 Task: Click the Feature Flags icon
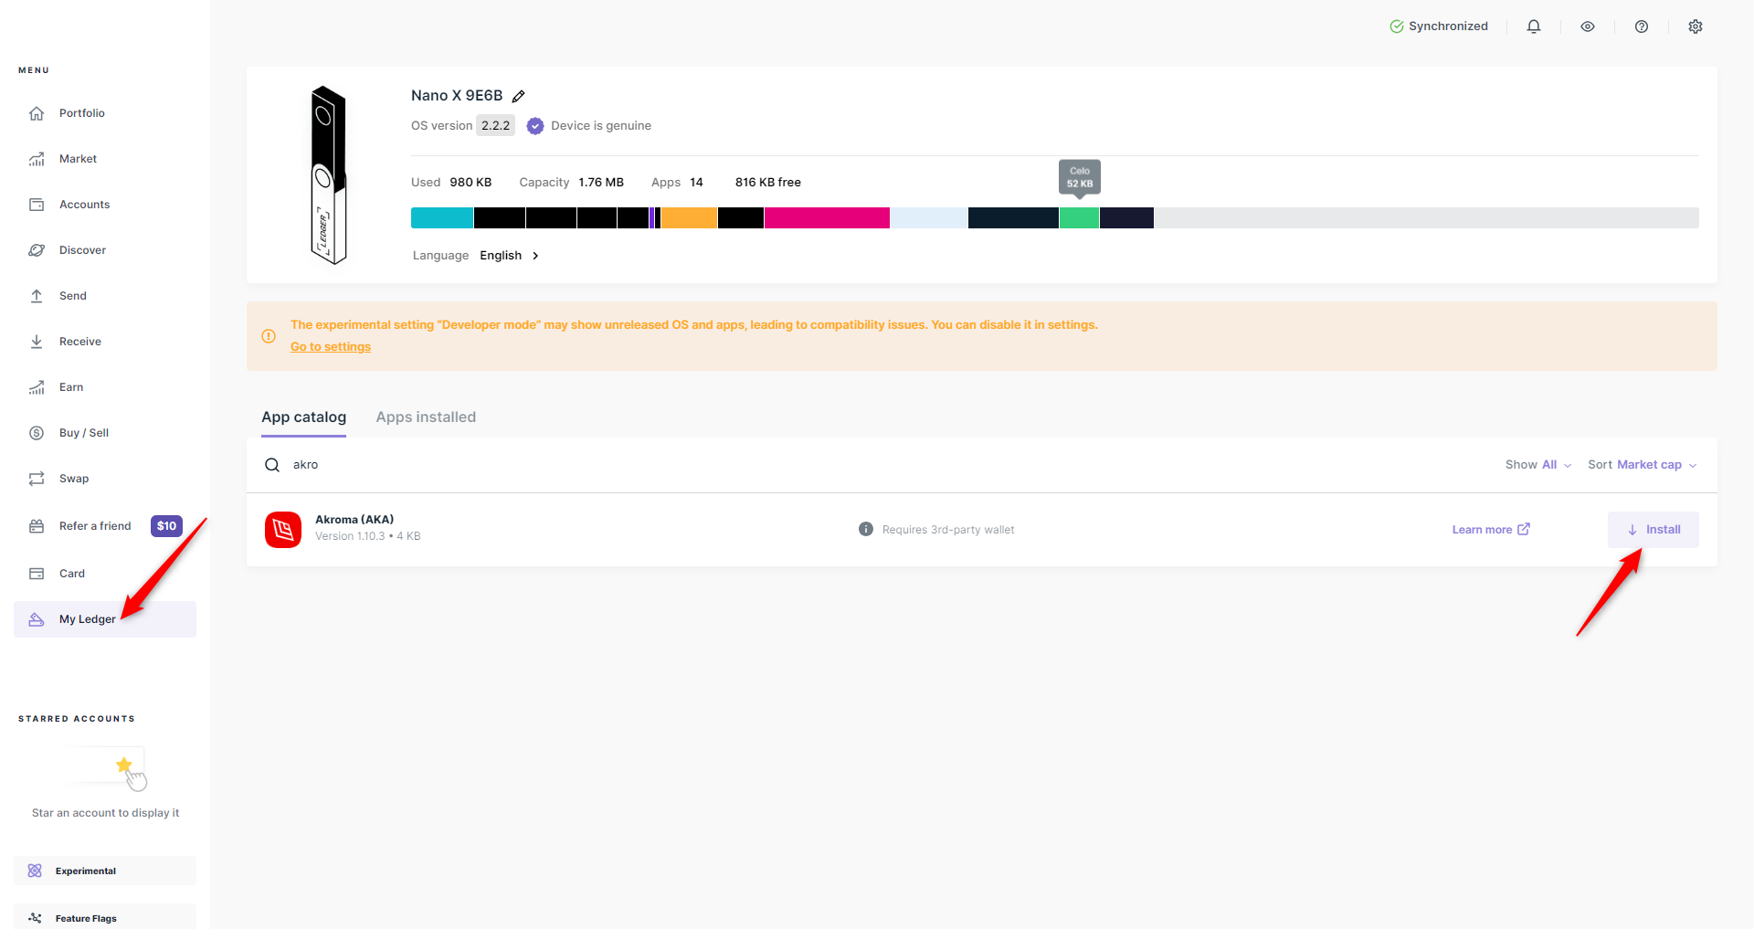tap(35, 918)
